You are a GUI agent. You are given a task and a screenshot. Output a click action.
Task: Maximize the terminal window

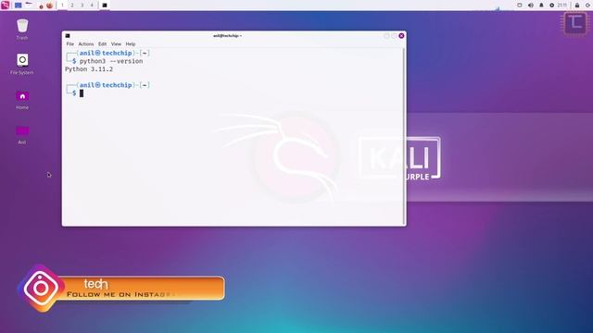click(394, 36)
